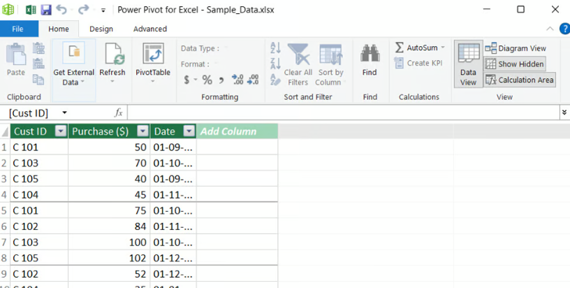Toggle Show Hidden
The image size is (570, 288).
pos(515,64)
